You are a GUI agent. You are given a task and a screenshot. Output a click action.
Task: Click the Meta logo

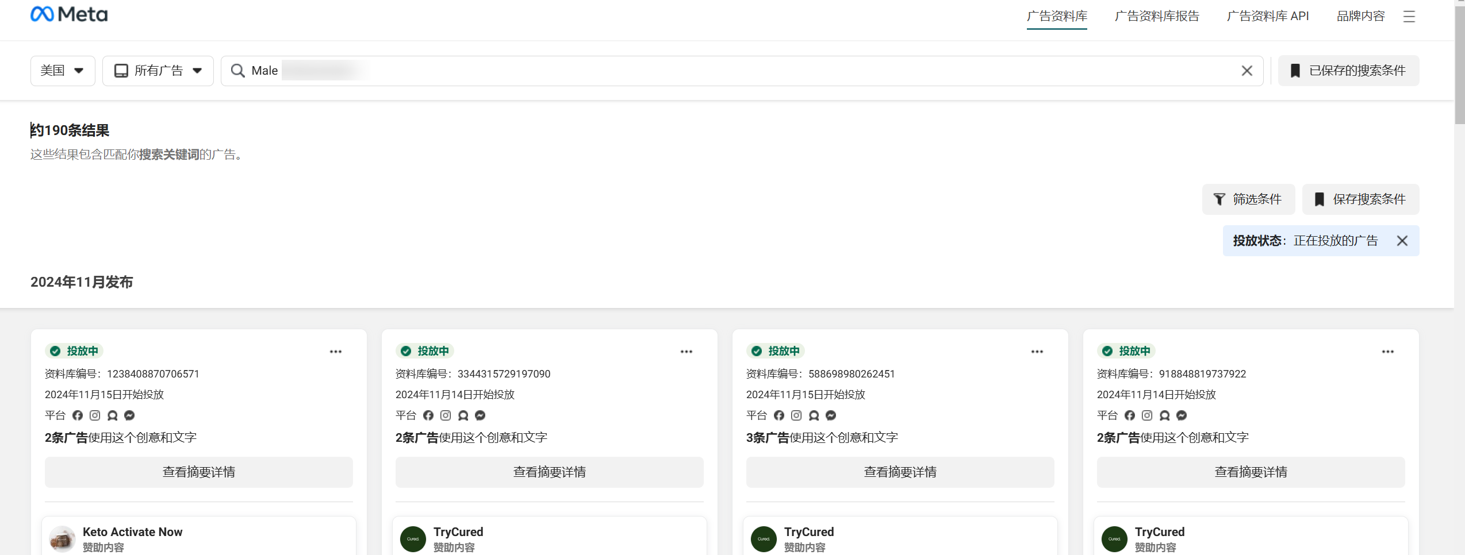69,14
